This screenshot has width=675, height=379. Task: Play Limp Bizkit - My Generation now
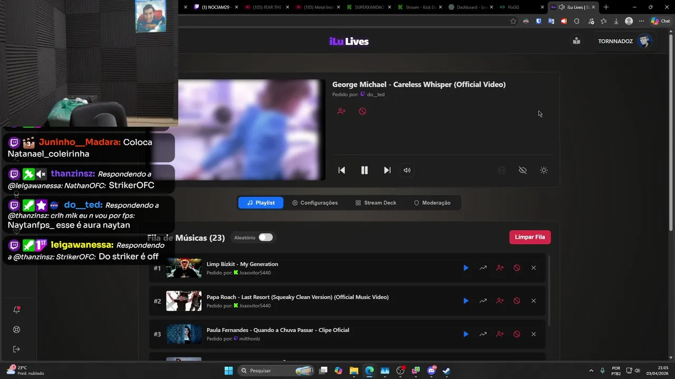pyautogui.click(x=466, y=268)
